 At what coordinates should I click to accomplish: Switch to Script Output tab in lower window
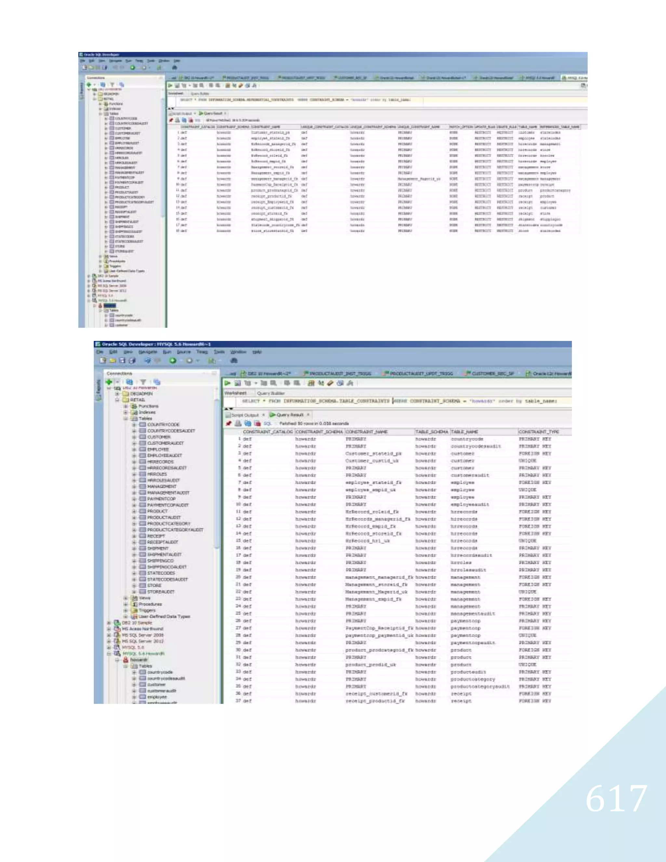pos(245,415)
